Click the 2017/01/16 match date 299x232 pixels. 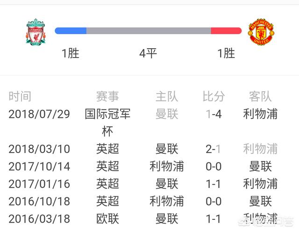(x=39, y=183)
